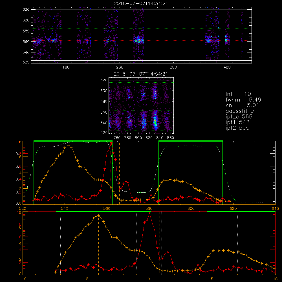This screenshot has width=282, height=282.
Task: Click x-axis label -10 on bottom plot
Action: coord(23,279)
